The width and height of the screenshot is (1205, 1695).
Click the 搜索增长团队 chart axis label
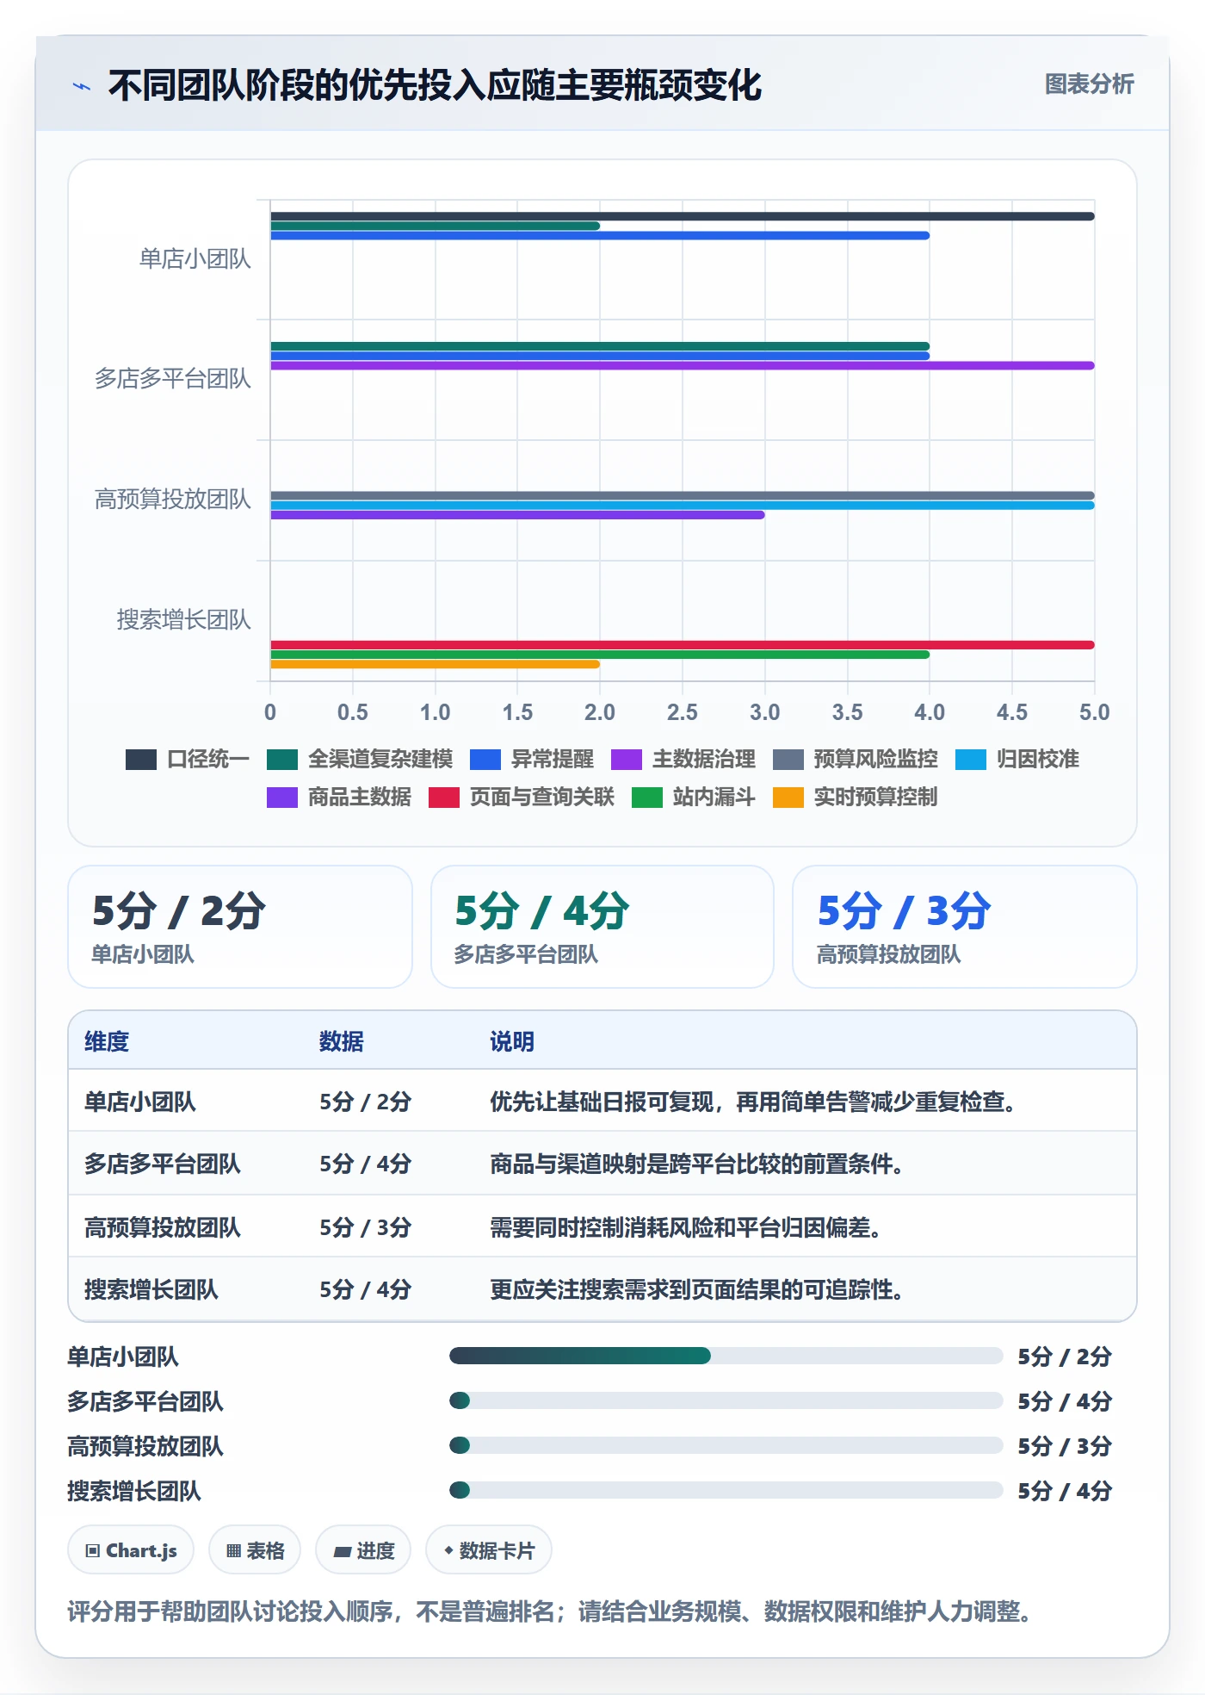pyautogui.click(x=183, y=619)
